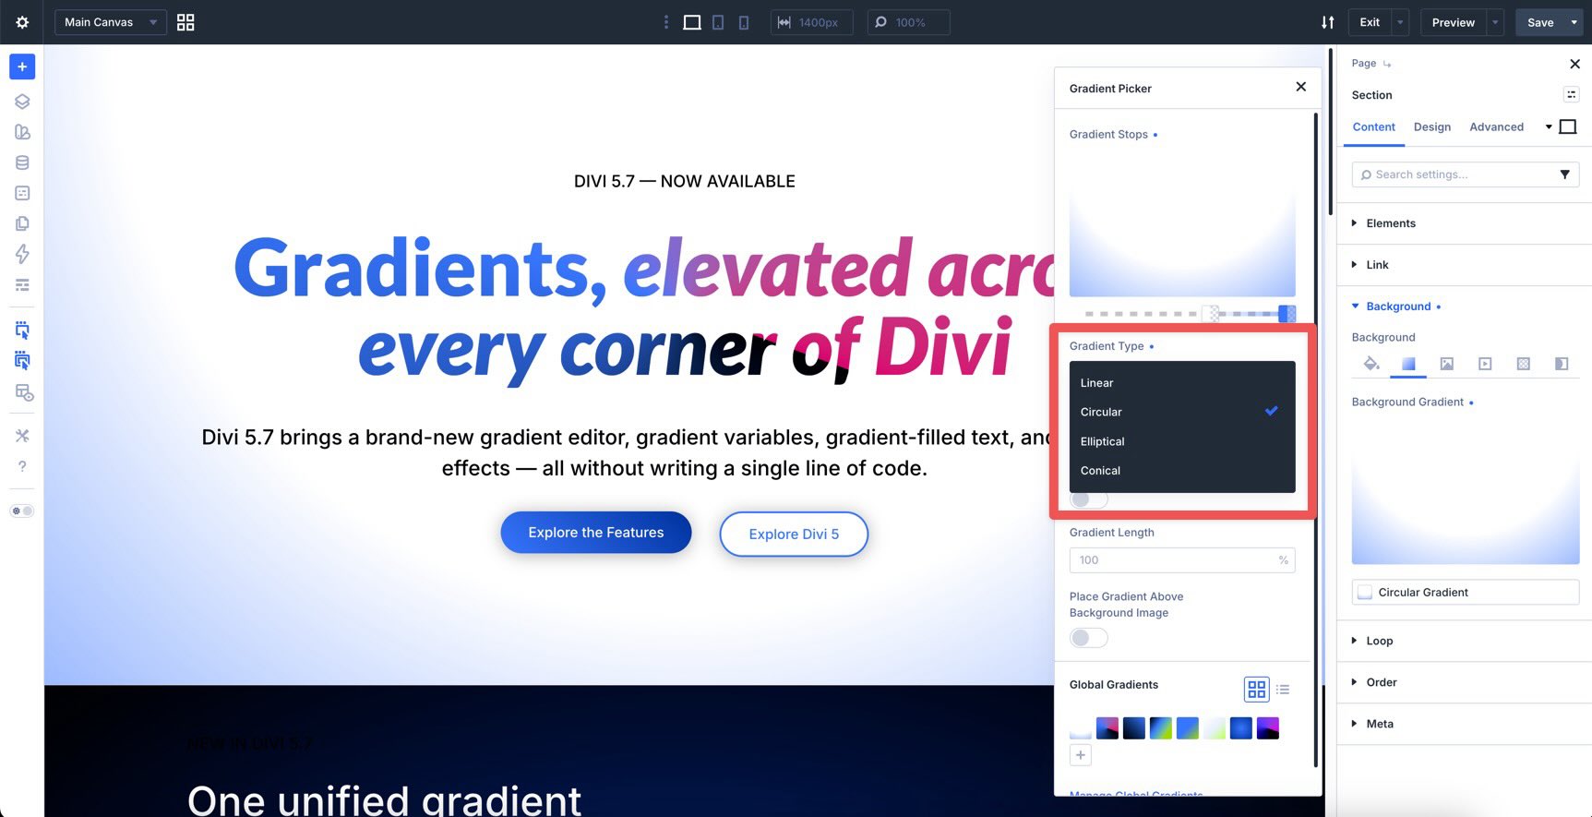Select the Conical gradient type
The image size is (1592, 817).
1182,471
